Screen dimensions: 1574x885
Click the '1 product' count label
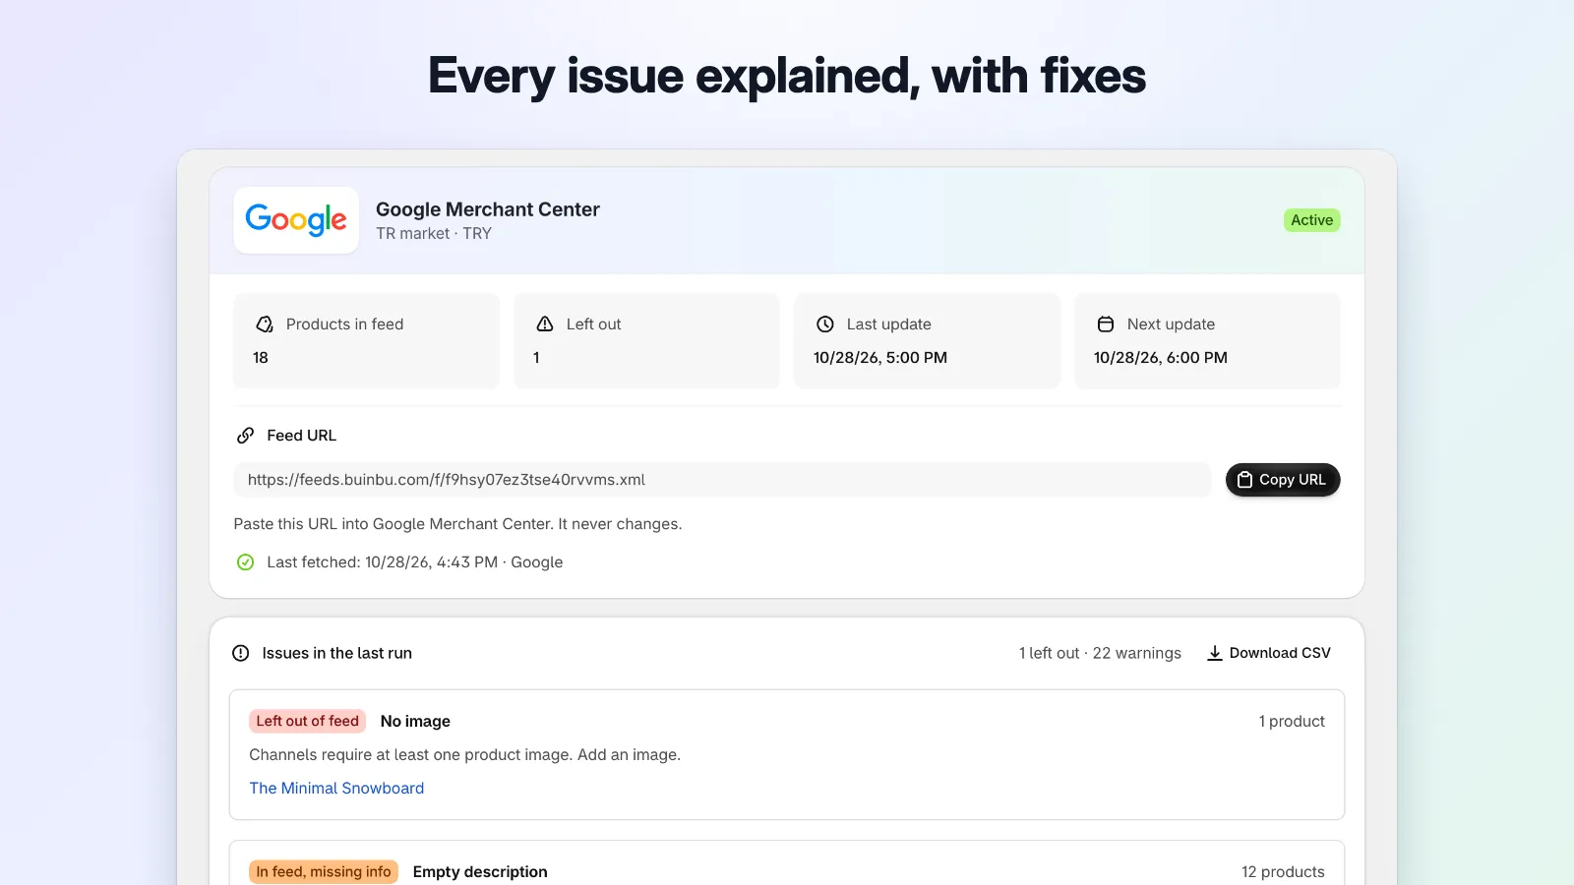coord(1292,722)
